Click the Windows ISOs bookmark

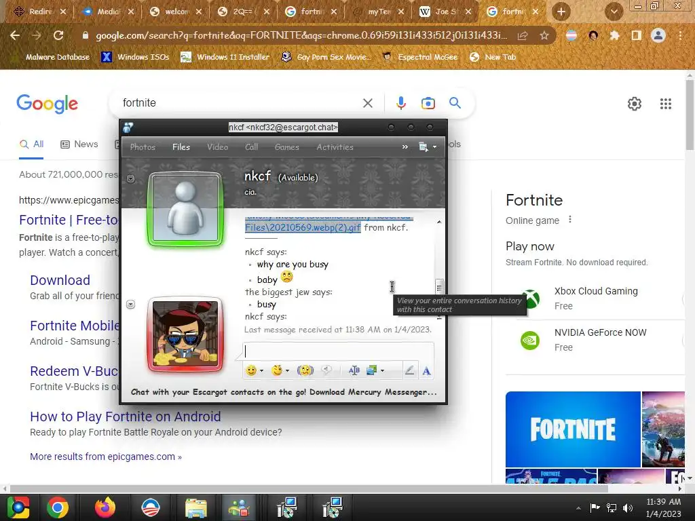pos(135,57)
